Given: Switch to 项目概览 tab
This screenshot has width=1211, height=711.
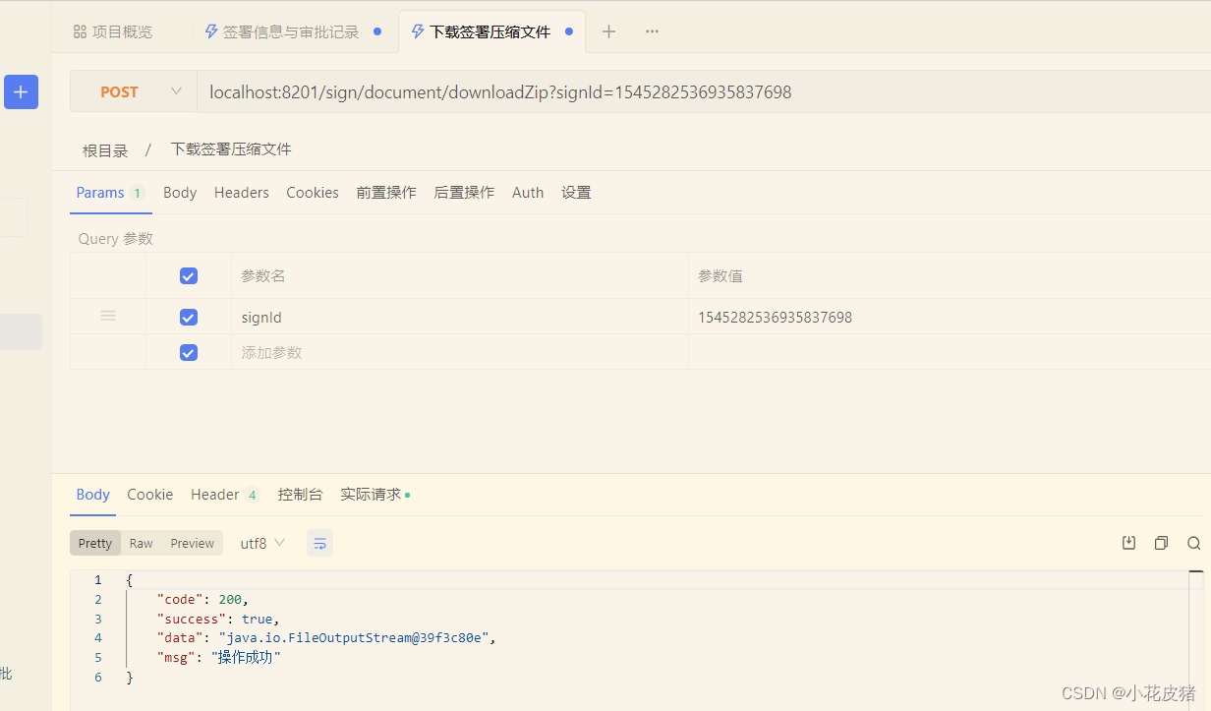Looking at the screenshot, I should (x=113, y=31).
